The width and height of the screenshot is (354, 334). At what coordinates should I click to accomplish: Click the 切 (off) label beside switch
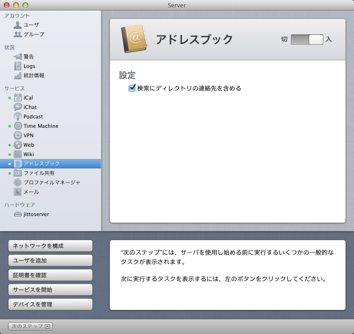pos(284,39)
